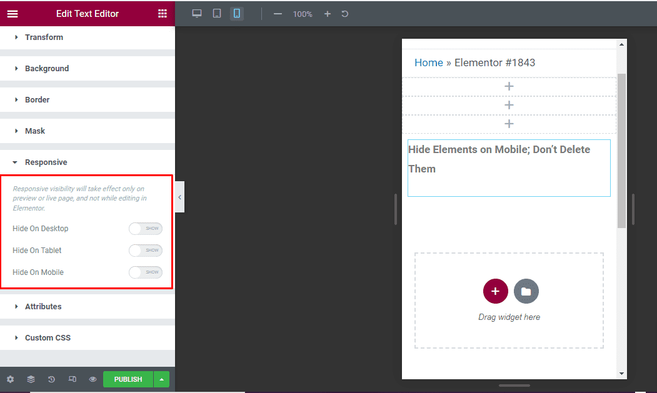The image size is (657, 393).
Task: Switch preview to Desktop device mode
Action: point(197,13)
